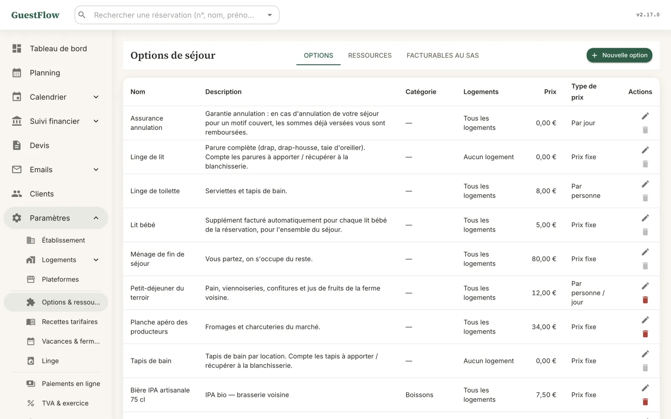Open the reservation search dropdown arrow

[270, 15]
